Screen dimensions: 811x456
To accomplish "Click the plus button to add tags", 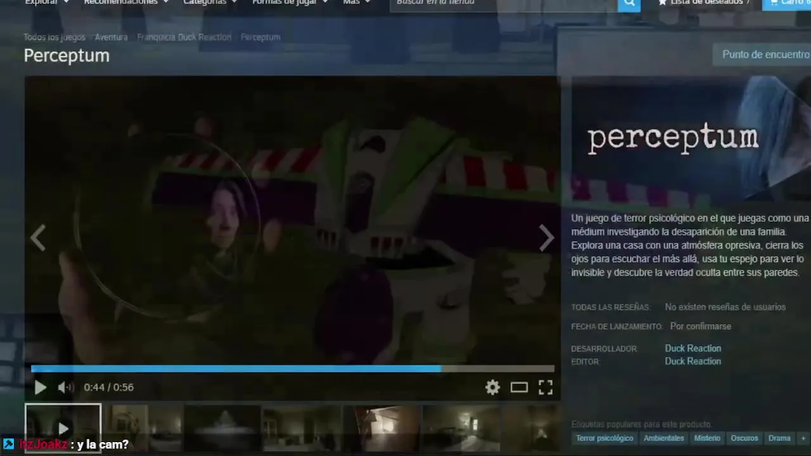I will [x=803, y=438].
